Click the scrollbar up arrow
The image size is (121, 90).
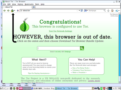click(x=119, y=14)
